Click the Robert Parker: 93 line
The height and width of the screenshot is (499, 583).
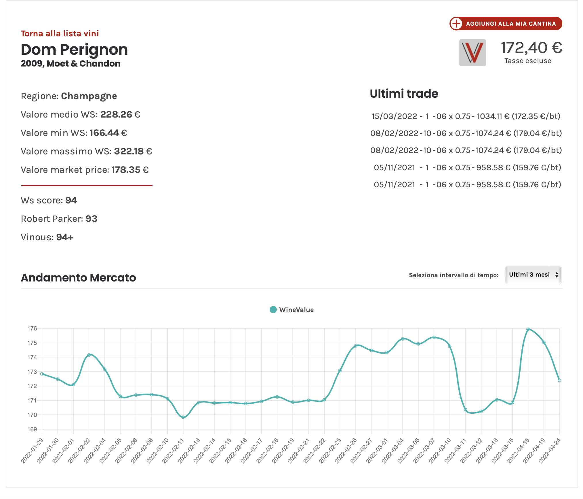pyautogui.click(x=59, y=219)
